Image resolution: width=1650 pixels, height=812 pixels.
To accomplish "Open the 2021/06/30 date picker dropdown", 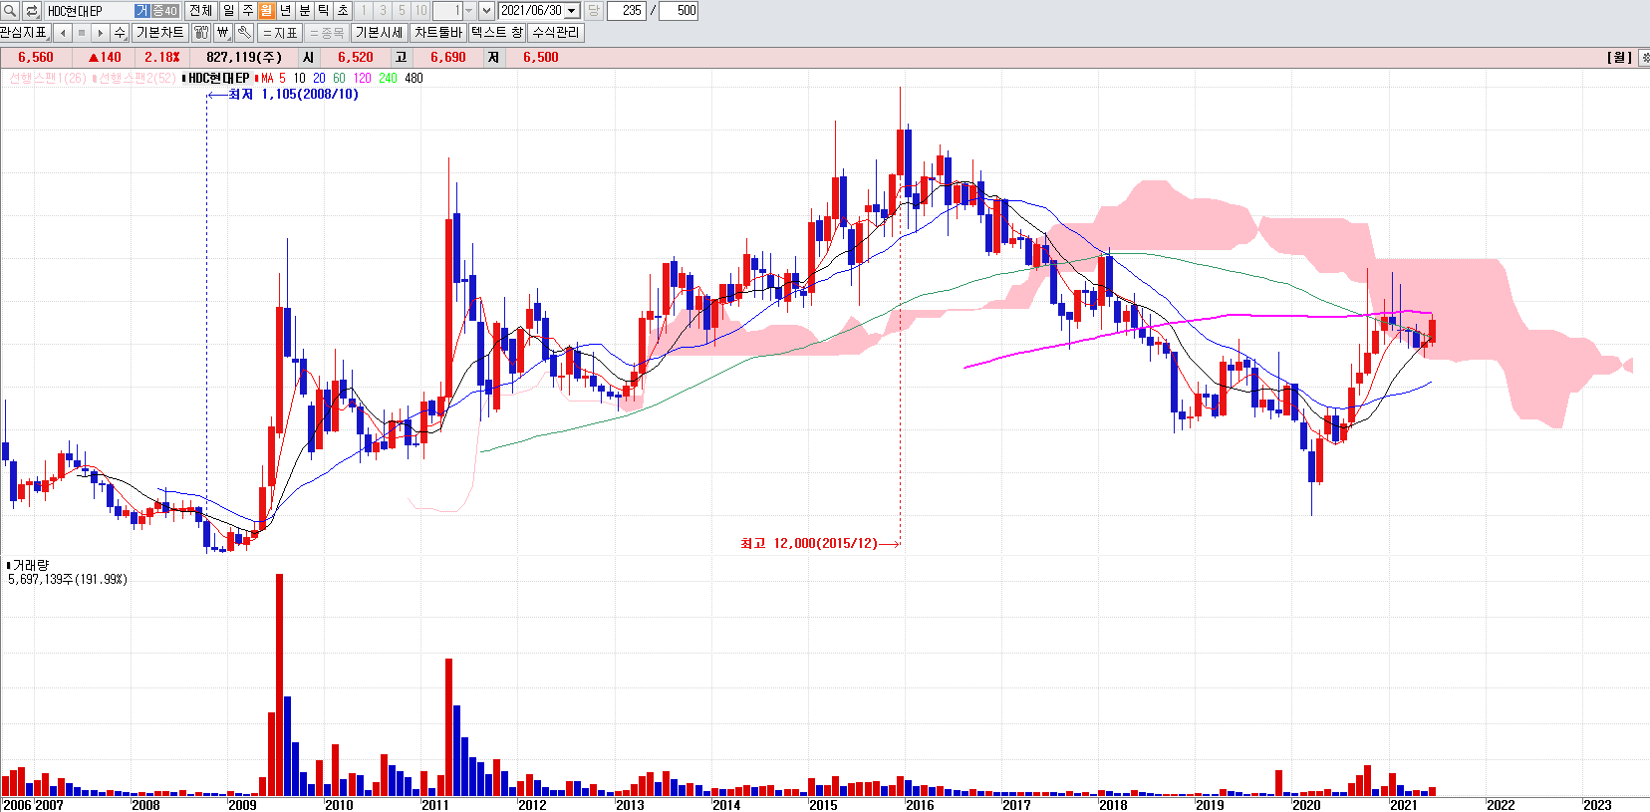I will pyautogui.click(x=572, y=11).
